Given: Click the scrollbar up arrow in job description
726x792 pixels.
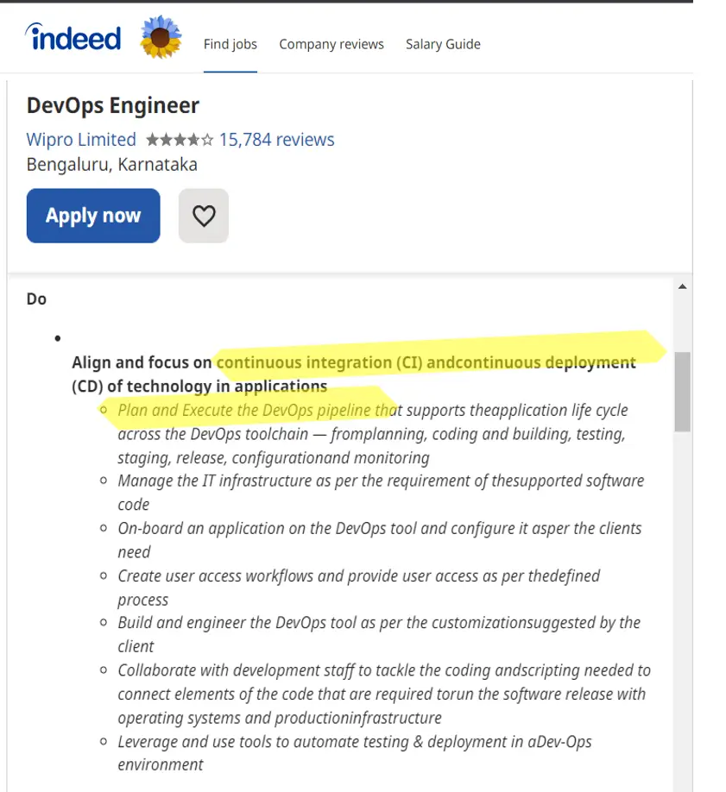Looking at the screenshot, I should coord(682,286).
